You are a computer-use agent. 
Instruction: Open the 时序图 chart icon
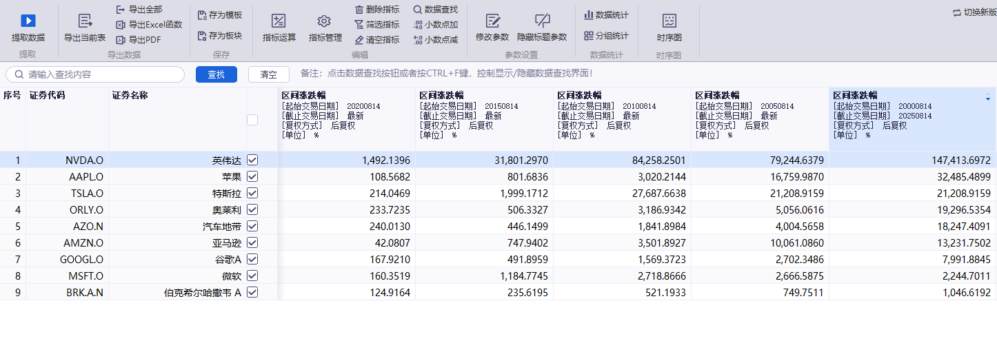(x=669, y=21)
